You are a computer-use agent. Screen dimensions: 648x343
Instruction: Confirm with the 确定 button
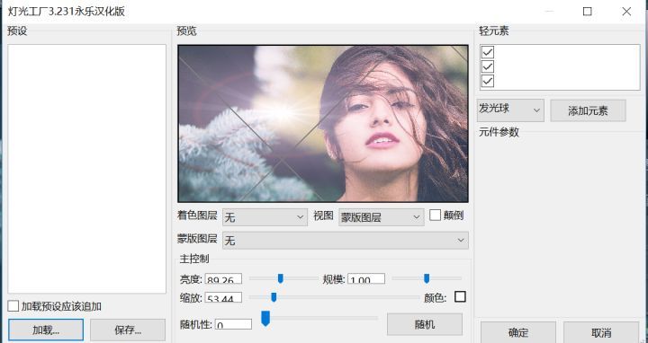click(x=518, y=332)
